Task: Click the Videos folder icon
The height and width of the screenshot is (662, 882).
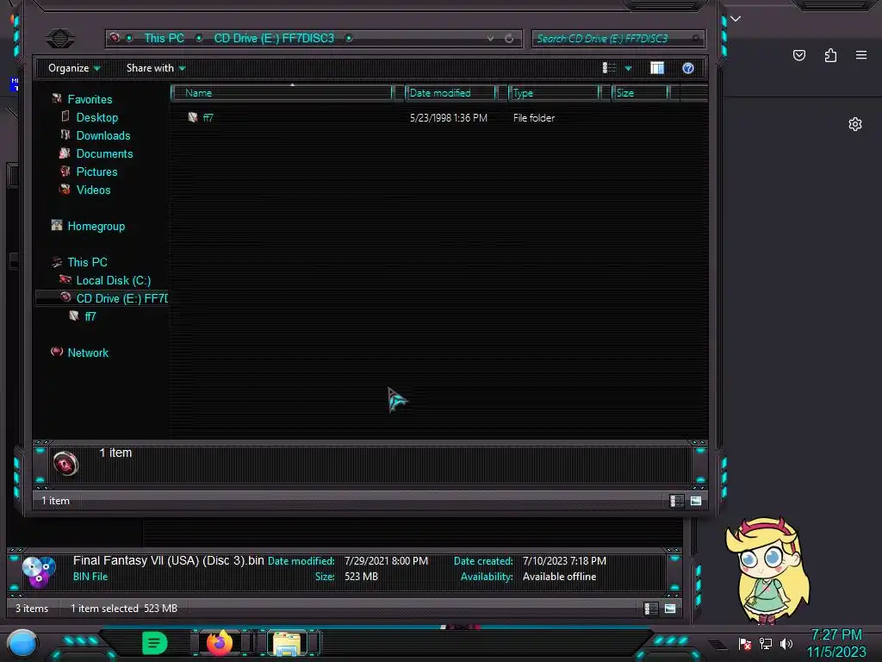Action: pos(65,189)
